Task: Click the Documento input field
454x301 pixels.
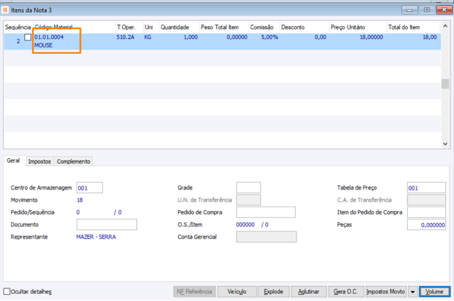Action: (x=106, y=224)
